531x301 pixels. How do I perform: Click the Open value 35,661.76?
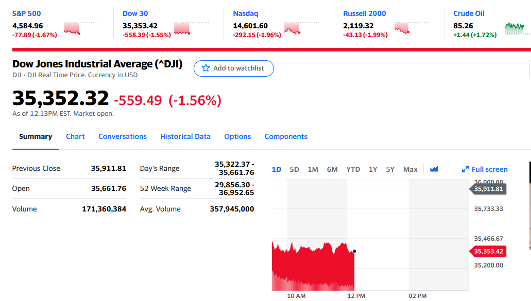coord(108,188)
